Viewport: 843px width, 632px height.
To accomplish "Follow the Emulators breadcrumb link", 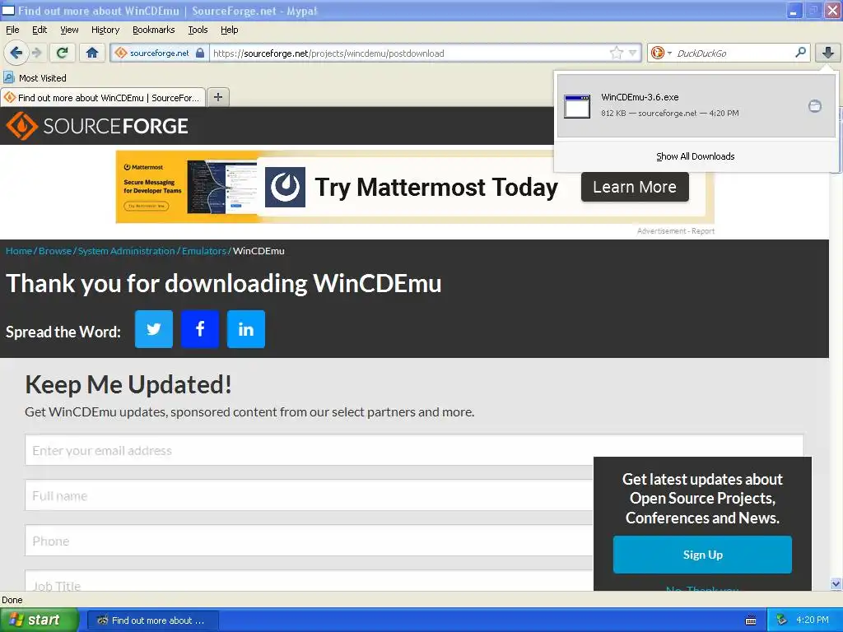I will tap(204, 251).
